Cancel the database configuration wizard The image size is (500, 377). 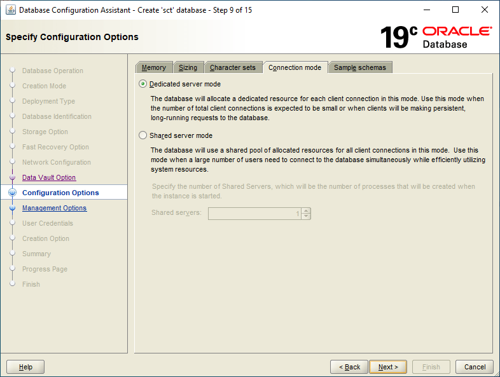point(475,367)
